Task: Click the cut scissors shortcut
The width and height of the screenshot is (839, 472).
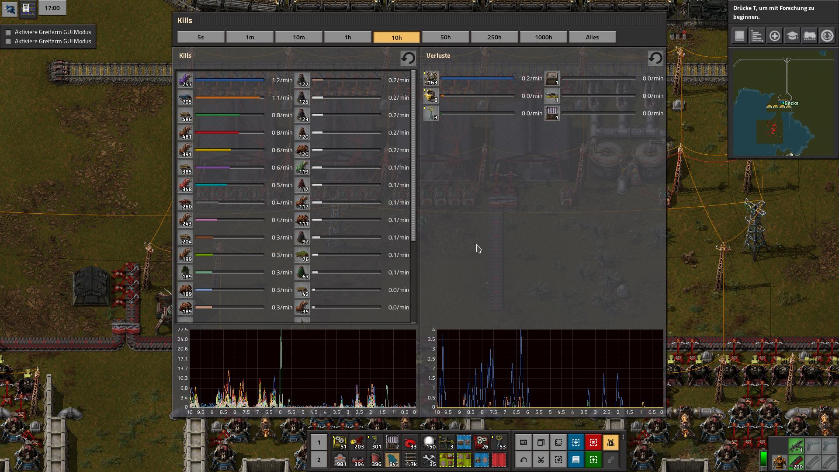Action: coord(541,460)
